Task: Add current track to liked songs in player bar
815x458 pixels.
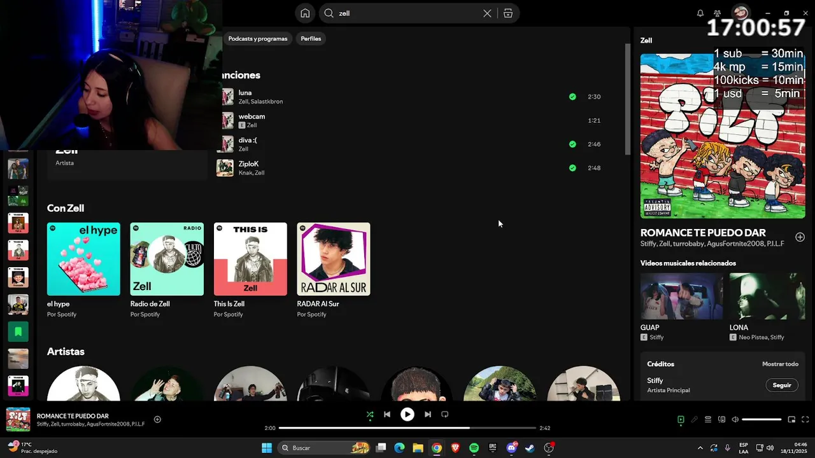Action: coord(157,419)
